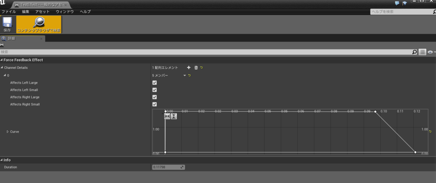
Task: Open the eye view options dropdown
Action: (432, 52)
